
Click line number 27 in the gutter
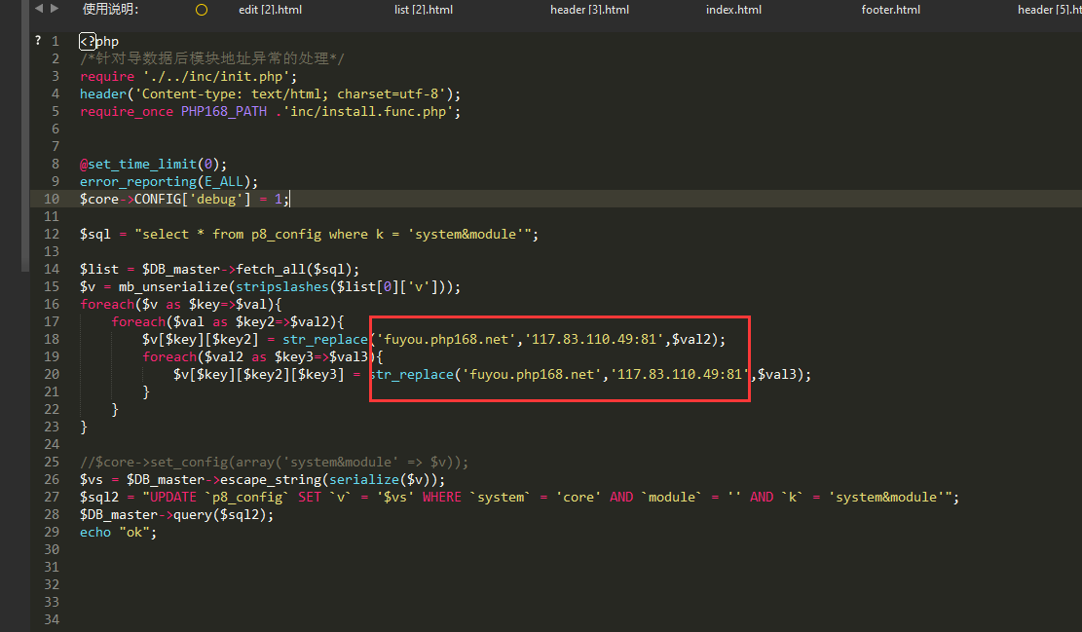pyautogui.click(x=52, y=497)
